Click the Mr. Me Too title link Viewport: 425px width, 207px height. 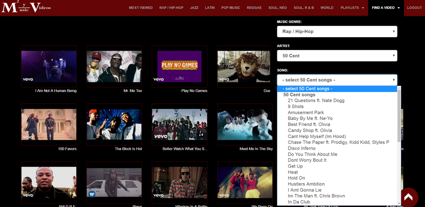(x=133, y=91)
